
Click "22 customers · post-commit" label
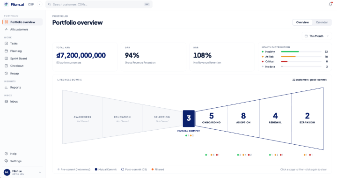pyautogui.click(x=309, y=80)
